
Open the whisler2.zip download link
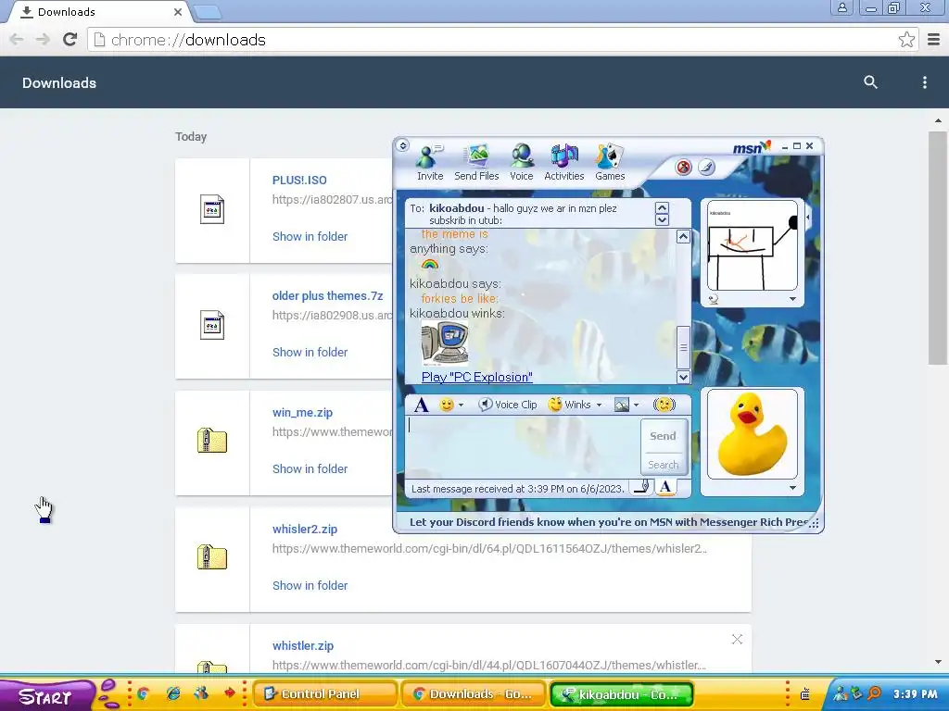coord(304,529)
